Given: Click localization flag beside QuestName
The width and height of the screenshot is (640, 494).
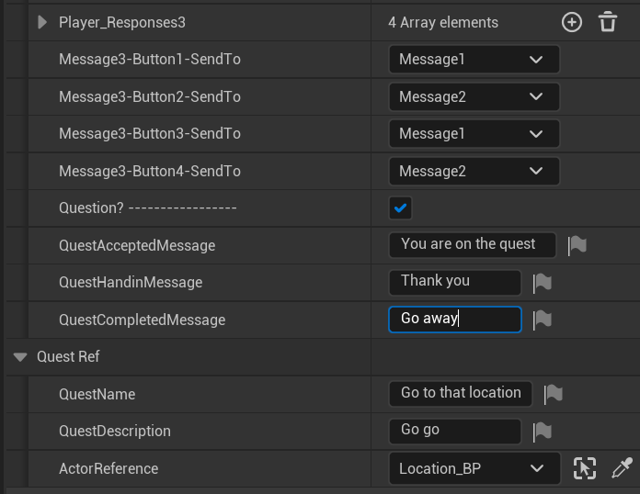Looking at the screenshot, I should (553, 394).
